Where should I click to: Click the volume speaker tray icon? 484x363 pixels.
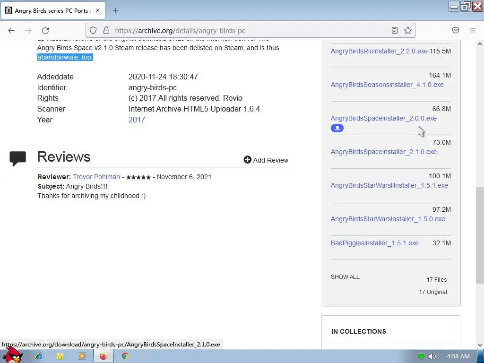click(432, 356)
